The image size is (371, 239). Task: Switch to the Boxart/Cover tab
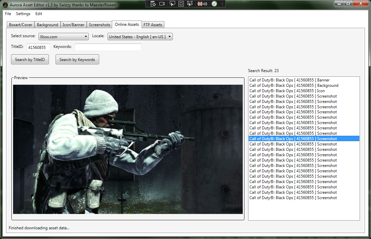coord(20,24)
